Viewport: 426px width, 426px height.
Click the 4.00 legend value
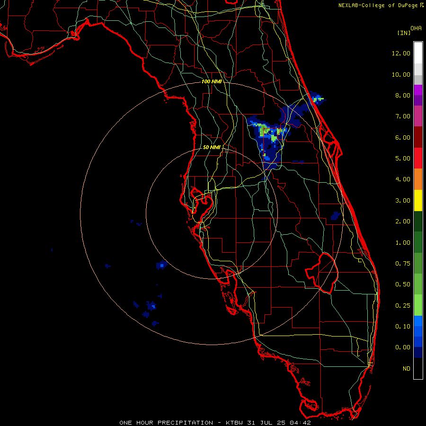tap(403, 179)
